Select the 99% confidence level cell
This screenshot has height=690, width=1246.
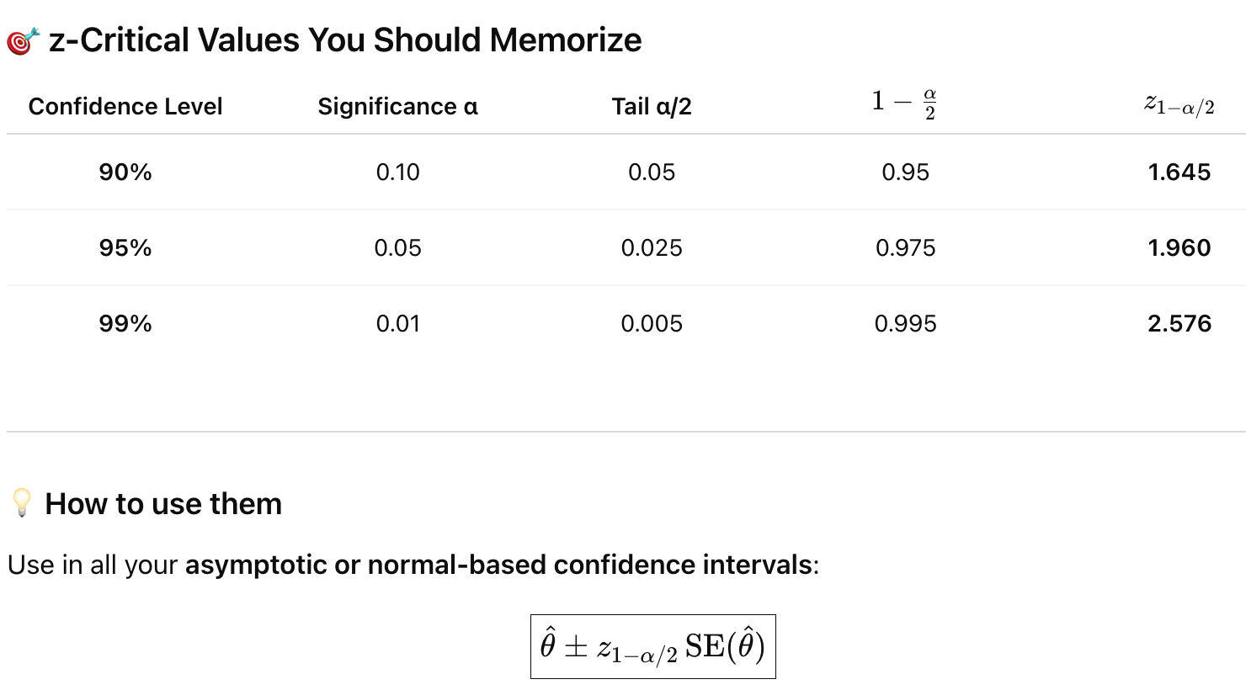125,324
